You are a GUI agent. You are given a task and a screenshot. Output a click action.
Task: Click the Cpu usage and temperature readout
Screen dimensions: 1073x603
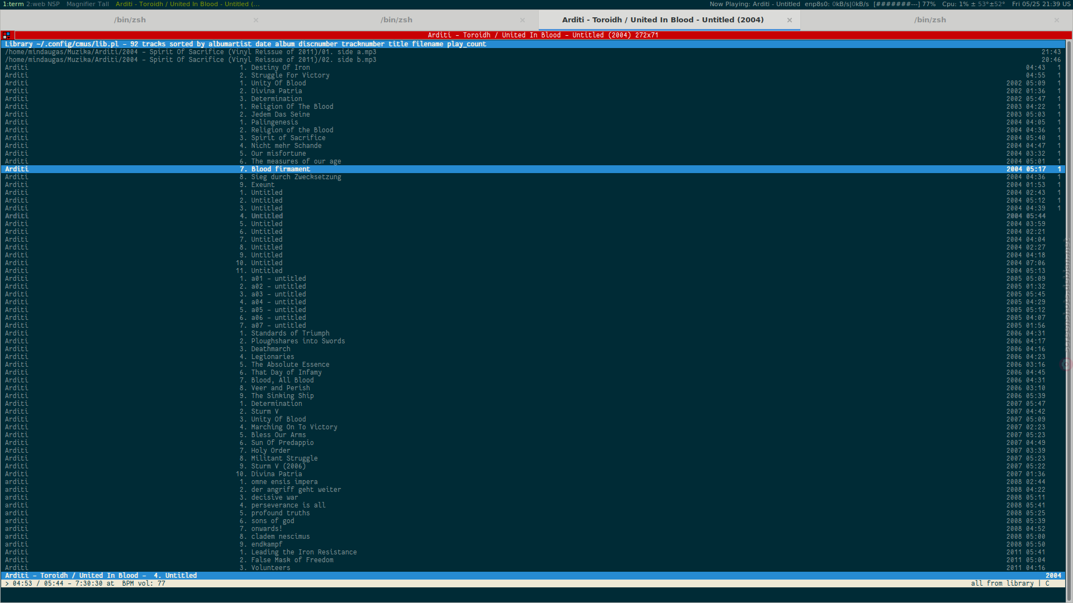(x=974, y=4)
